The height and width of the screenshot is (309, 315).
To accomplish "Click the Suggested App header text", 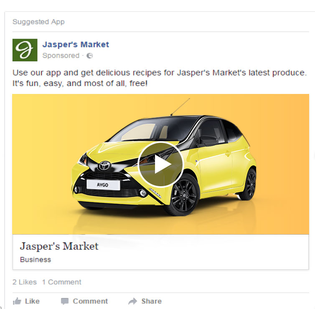I will tap(38, 22).
